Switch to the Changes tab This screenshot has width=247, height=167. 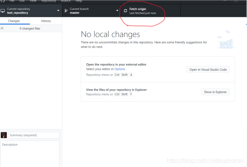point(15,21)
